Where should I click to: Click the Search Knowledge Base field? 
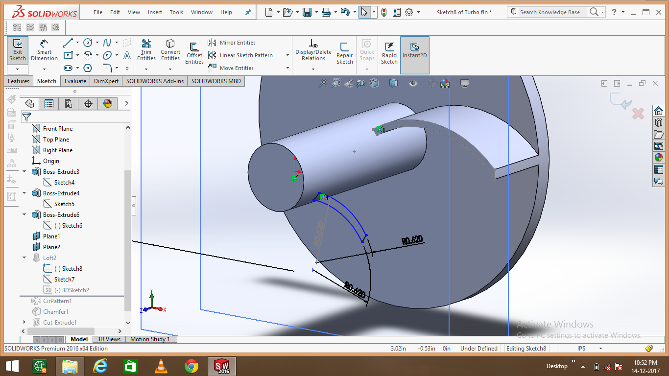click(x=550, y=12)
